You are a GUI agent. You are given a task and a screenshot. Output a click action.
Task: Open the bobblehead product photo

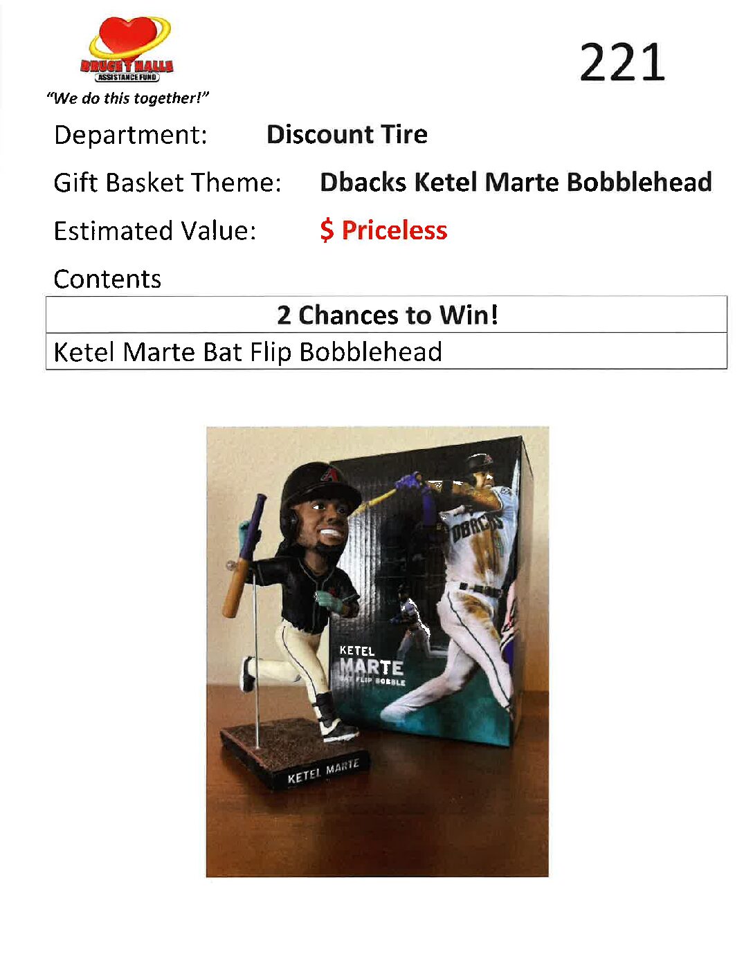pos(377,652)
